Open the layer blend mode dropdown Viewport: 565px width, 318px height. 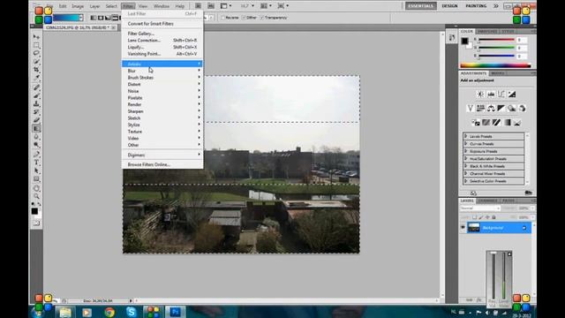coord(480,208)
